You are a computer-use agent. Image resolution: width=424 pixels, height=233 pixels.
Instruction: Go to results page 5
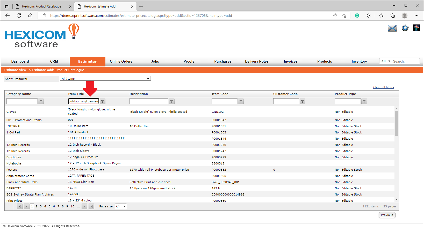point(49,206)
